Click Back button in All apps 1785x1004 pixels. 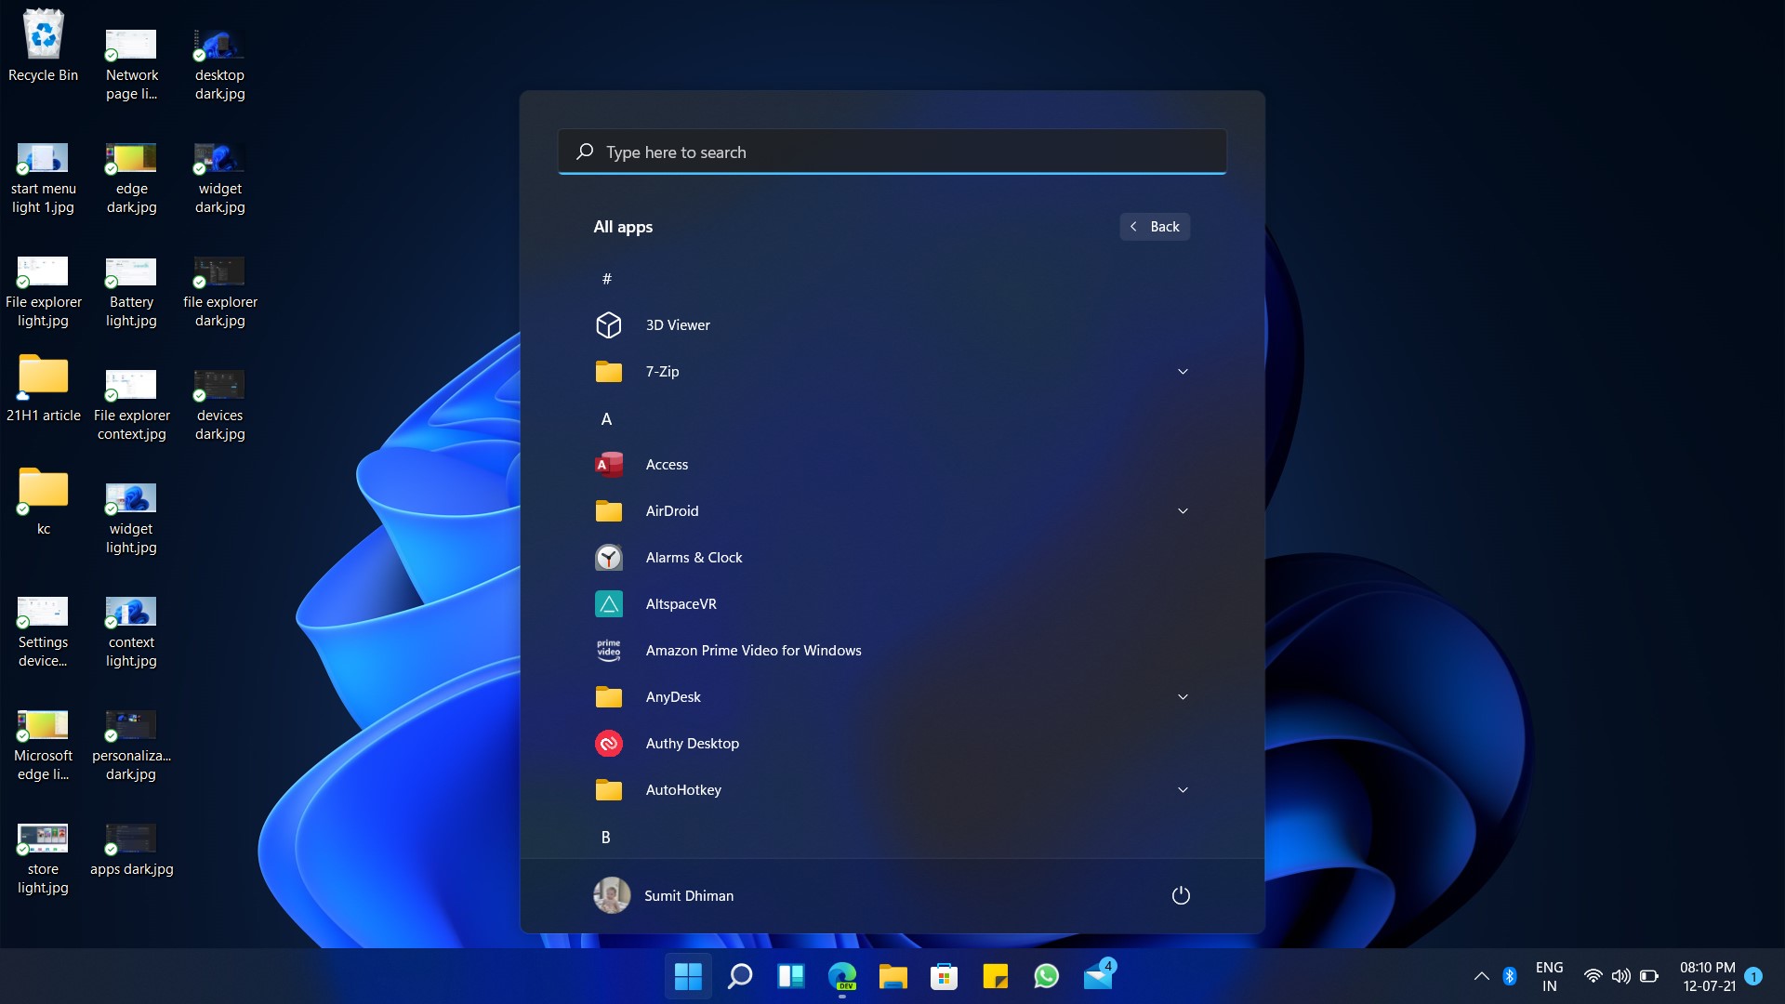(x=1155, y=227)
